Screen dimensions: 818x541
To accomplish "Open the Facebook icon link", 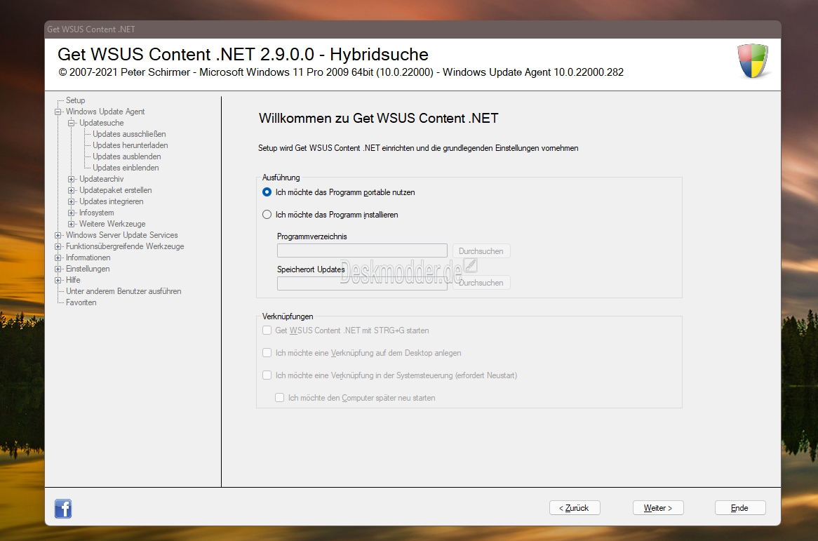I will click(63, 508).
